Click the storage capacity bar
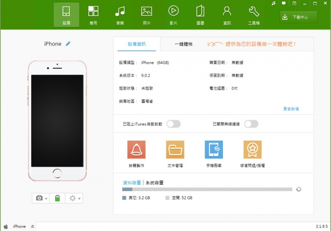 pyautogui.click(x=207, y=189)
